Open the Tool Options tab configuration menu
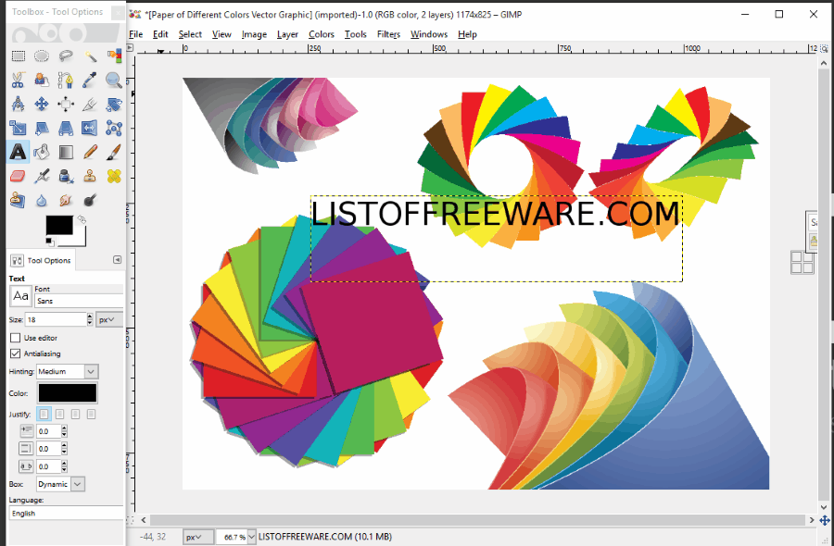This screenshot has width=834, height=546. [x=118, y=260]
